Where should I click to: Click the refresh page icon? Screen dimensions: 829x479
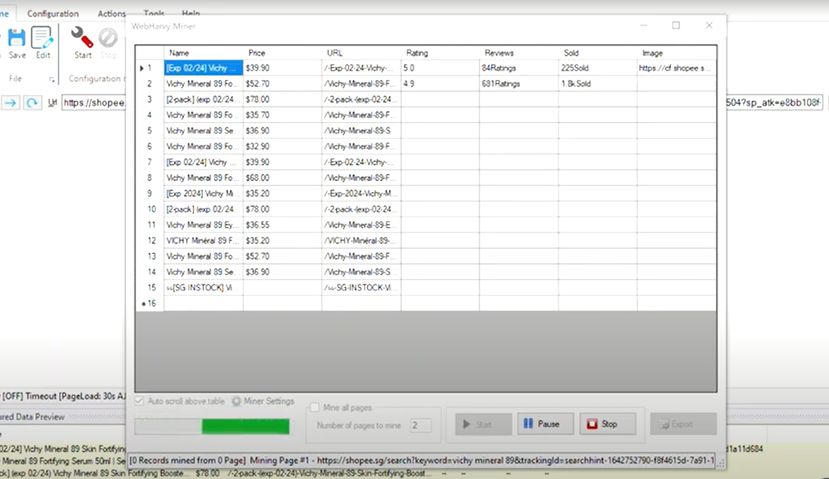pyautogui.click(x=32, y=103)
